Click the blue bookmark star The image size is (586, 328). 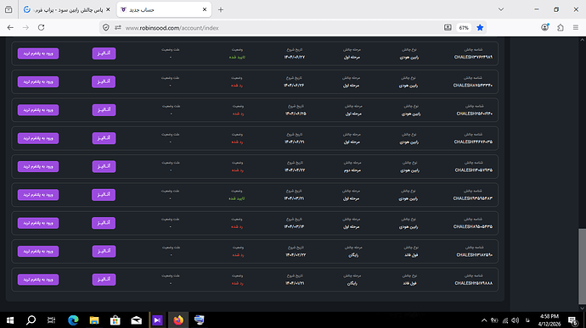pyautogui.click(x=480, y=28)
